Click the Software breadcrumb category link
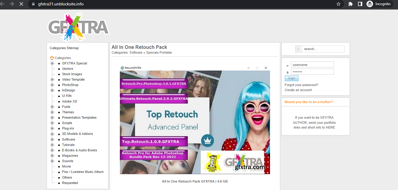This screenshot has width=398, height=190. 136,53
